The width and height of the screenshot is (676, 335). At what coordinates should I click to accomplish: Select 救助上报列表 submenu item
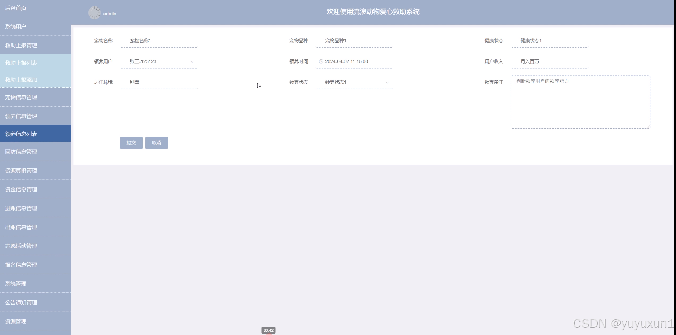[35, 63]
